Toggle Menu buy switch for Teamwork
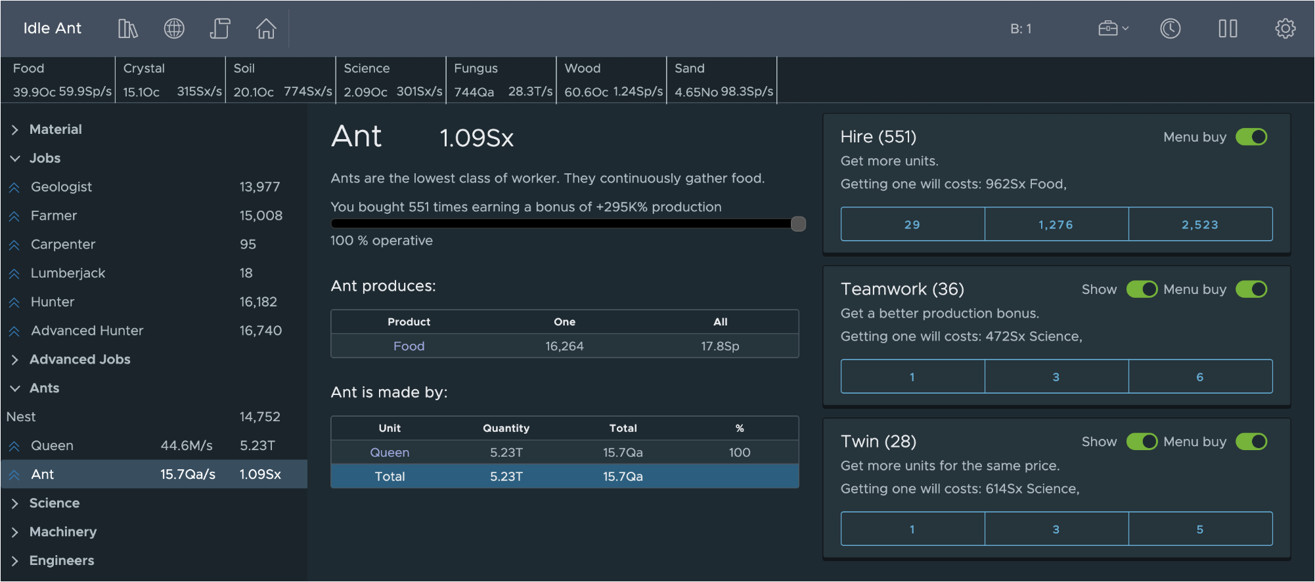This screenshot has height=582, width=1315. pyautogui.click(x=1251, y=289)
